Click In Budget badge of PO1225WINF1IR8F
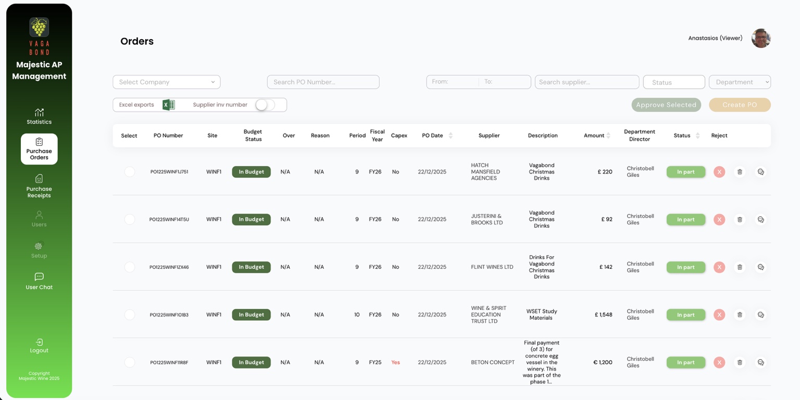This screenshot has height=400, width=800. (252, 362)
